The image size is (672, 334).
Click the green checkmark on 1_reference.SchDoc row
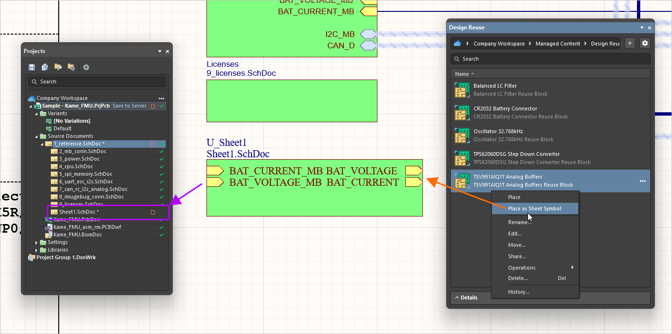point(161,144)
